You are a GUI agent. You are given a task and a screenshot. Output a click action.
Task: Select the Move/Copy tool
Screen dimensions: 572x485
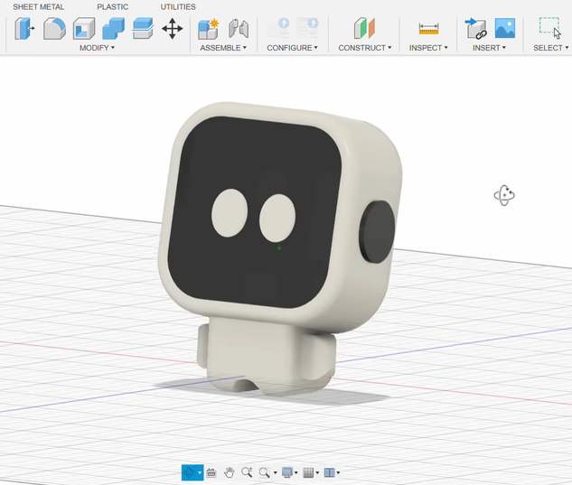click(173, 28)
